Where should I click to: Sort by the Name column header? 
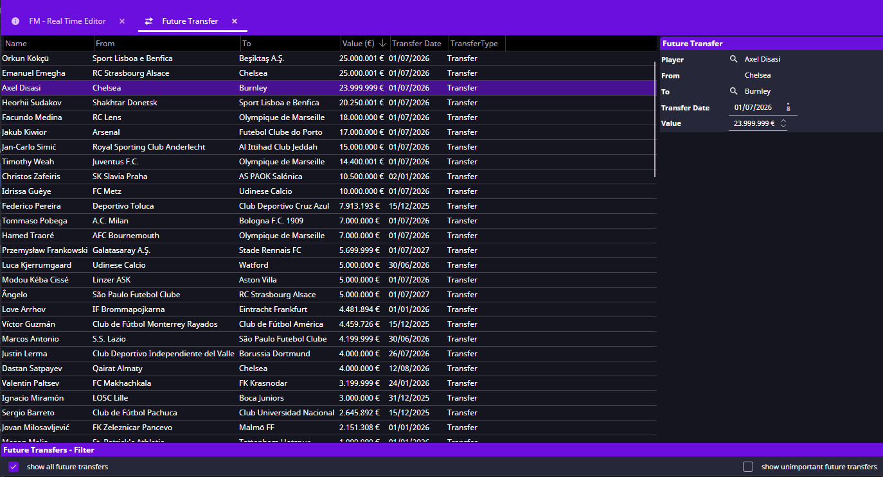tap(16, 44)
